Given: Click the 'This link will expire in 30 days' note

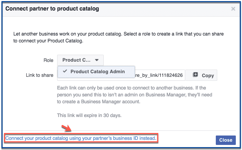Looking at the screenshot, I should tap(89, 115).
